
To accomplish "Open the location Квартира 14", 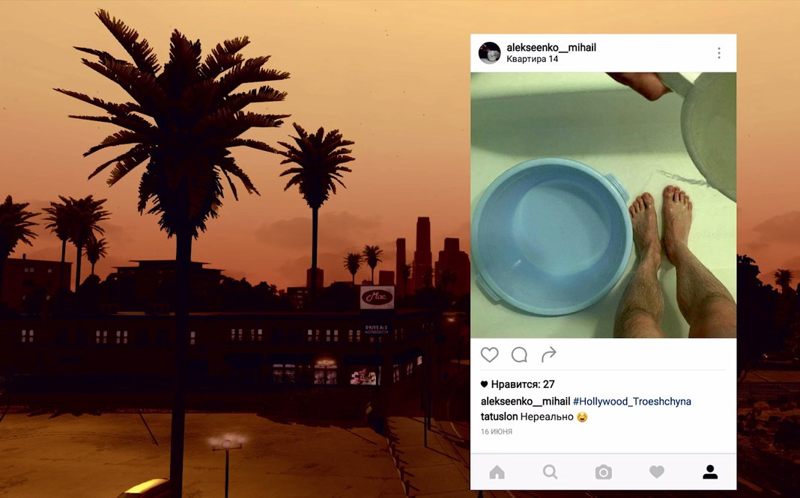I will pos(532,59).
